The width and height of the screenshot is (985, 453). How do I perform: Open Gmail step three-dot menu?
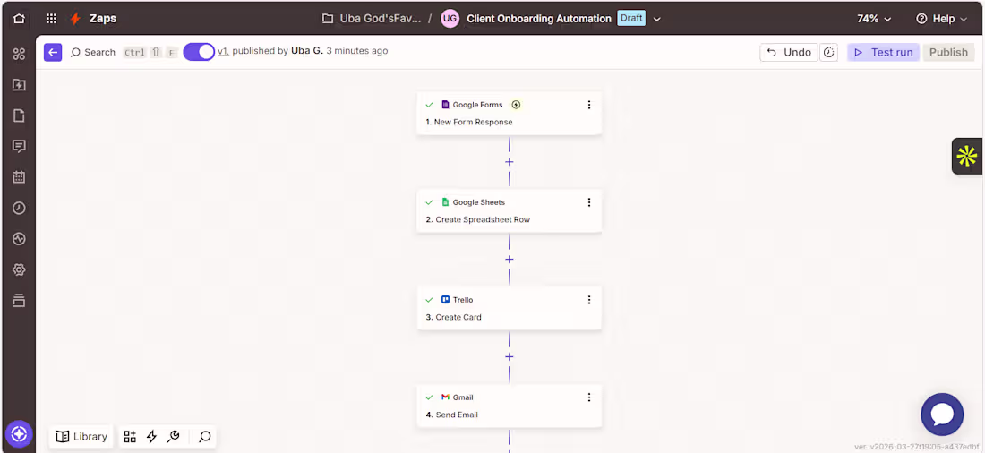(x=588, y=397)
